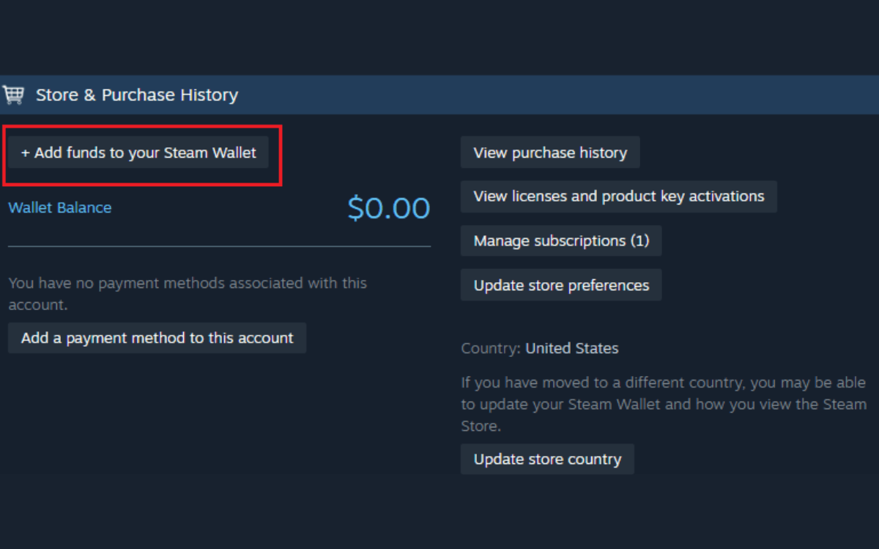Click the Store & Purchase History heading
The width and height of the screenshot is (879, 549).
137,95
